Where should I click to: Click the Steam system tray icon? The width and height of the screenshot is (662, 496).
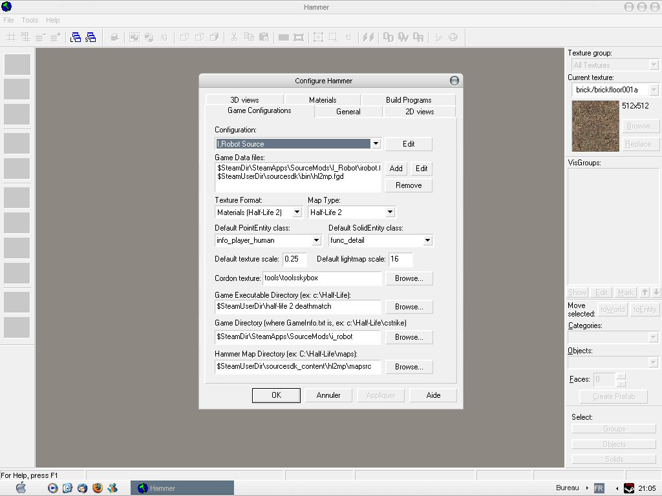(629, 488)
